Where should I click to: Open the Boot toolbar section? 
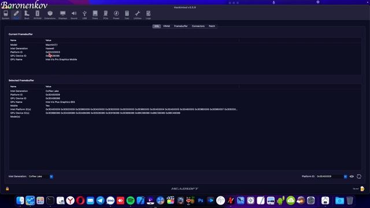[27, 14]
